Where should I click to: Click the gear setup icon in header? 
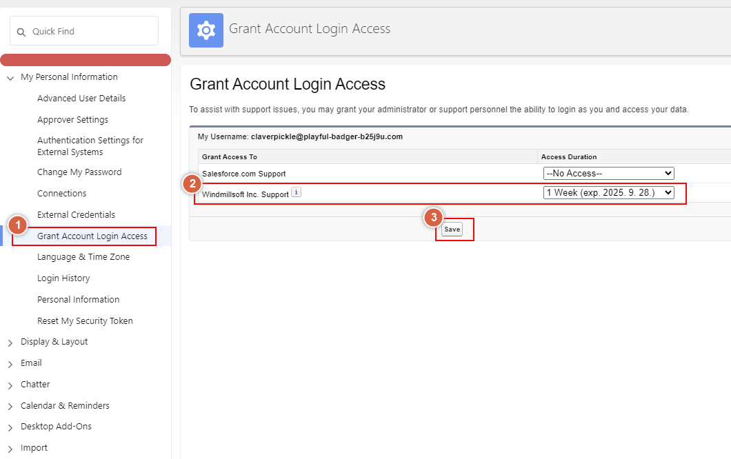pos(206,30)
